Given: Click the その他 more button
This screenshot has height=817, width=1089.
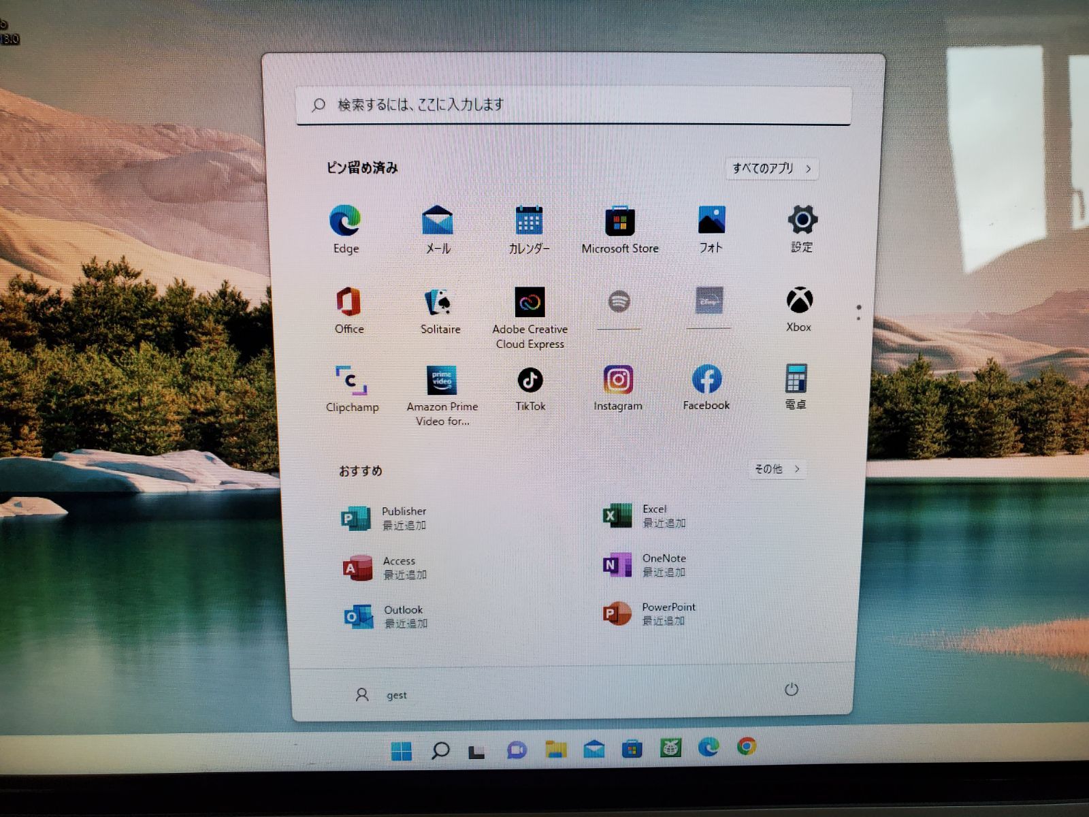Looking at the screenshot, I should click(x=777, y=469).
